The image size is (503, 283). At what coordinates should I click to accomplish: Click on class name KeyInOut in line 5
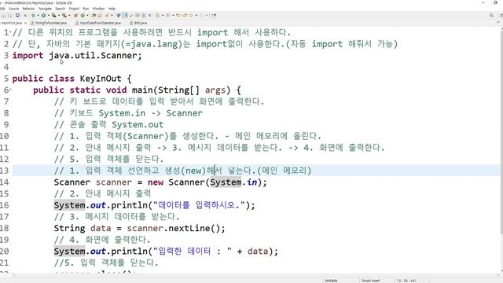point(101,79)
